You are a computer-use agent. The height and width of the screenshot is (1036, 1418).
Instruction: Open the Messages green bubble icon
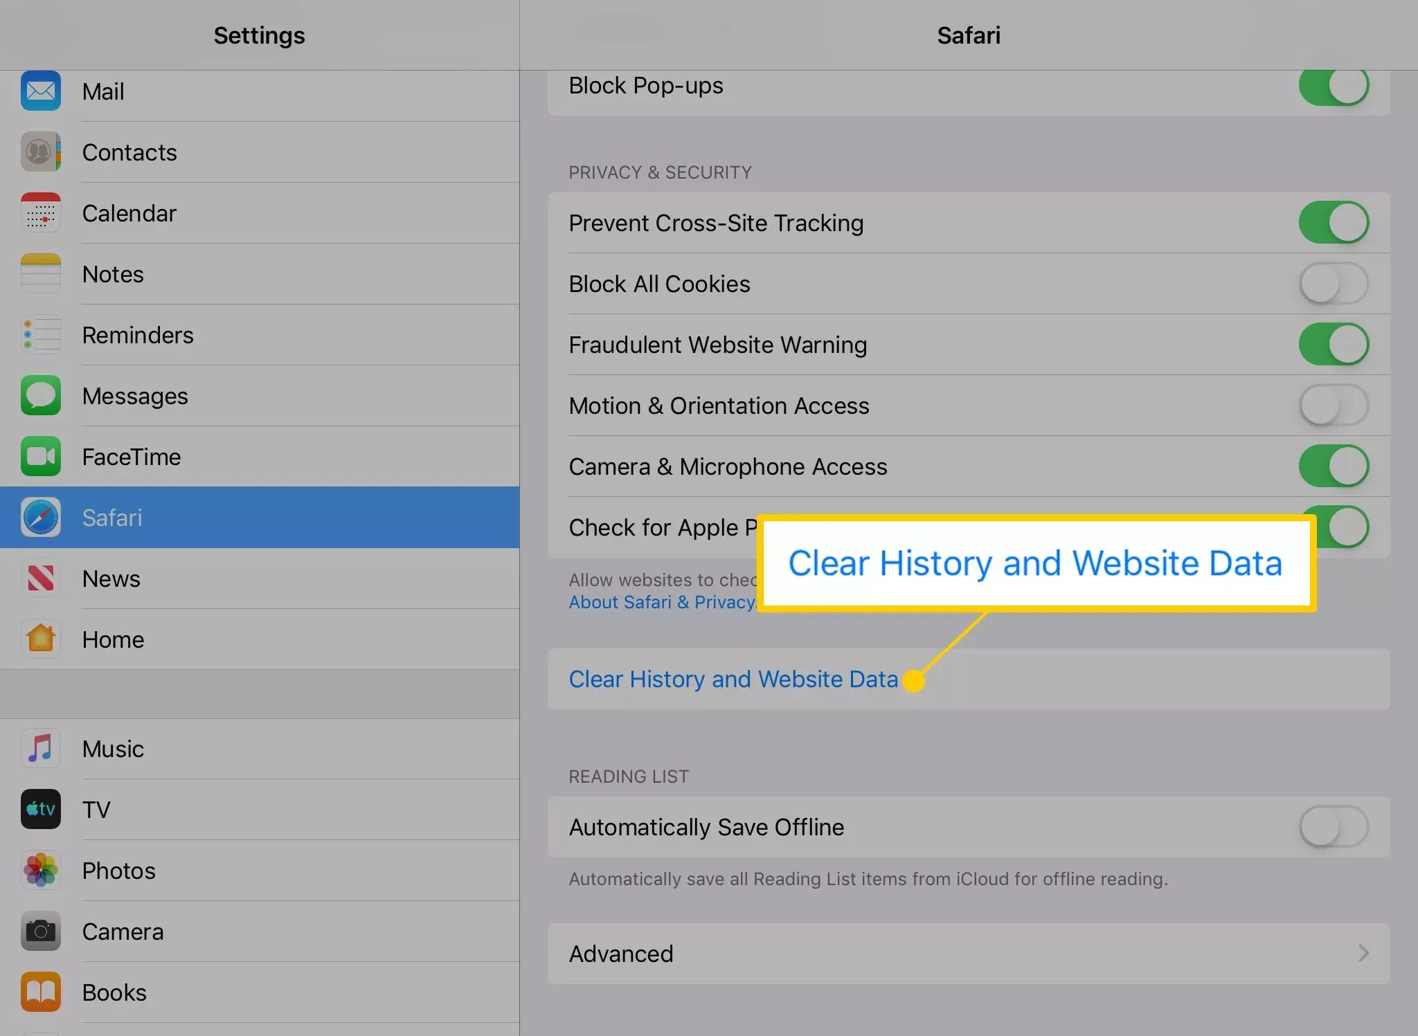coord(41,395)
